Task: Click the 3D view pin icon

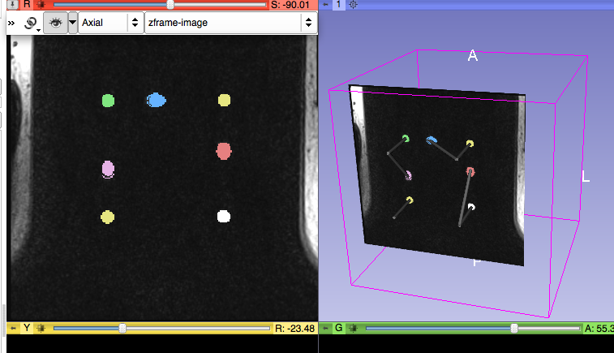Action: tap(326, 5)
